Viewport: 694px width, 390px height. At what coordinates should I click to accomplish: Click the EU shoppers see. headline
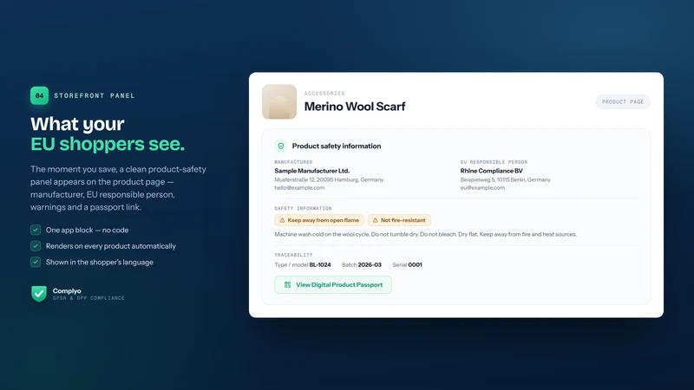[108, 144]
